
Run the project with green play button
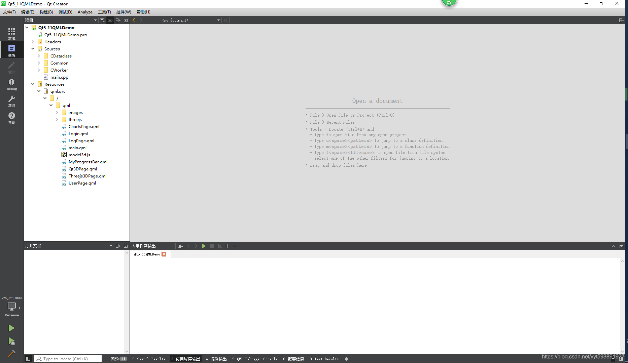tap(11, 328)
